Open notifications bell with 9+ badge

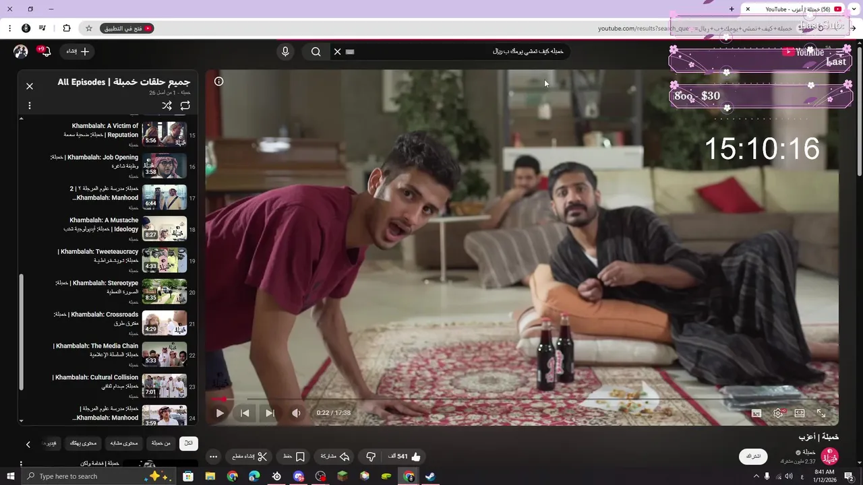[45, 51]
